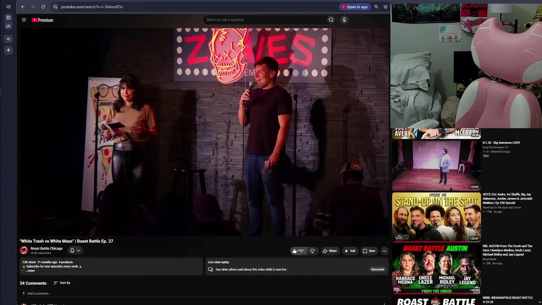
Task: Reload the YouTube page
Action: coord(43,7)
